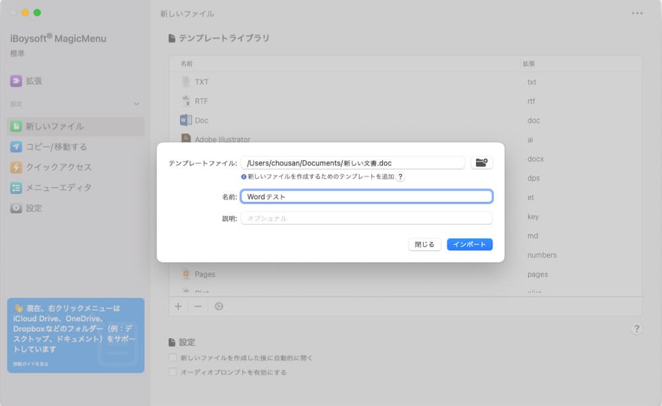Select the クイックアクセス lightning bolt icon
Screen dimensions: 662x406
click(x=15, y=167)
